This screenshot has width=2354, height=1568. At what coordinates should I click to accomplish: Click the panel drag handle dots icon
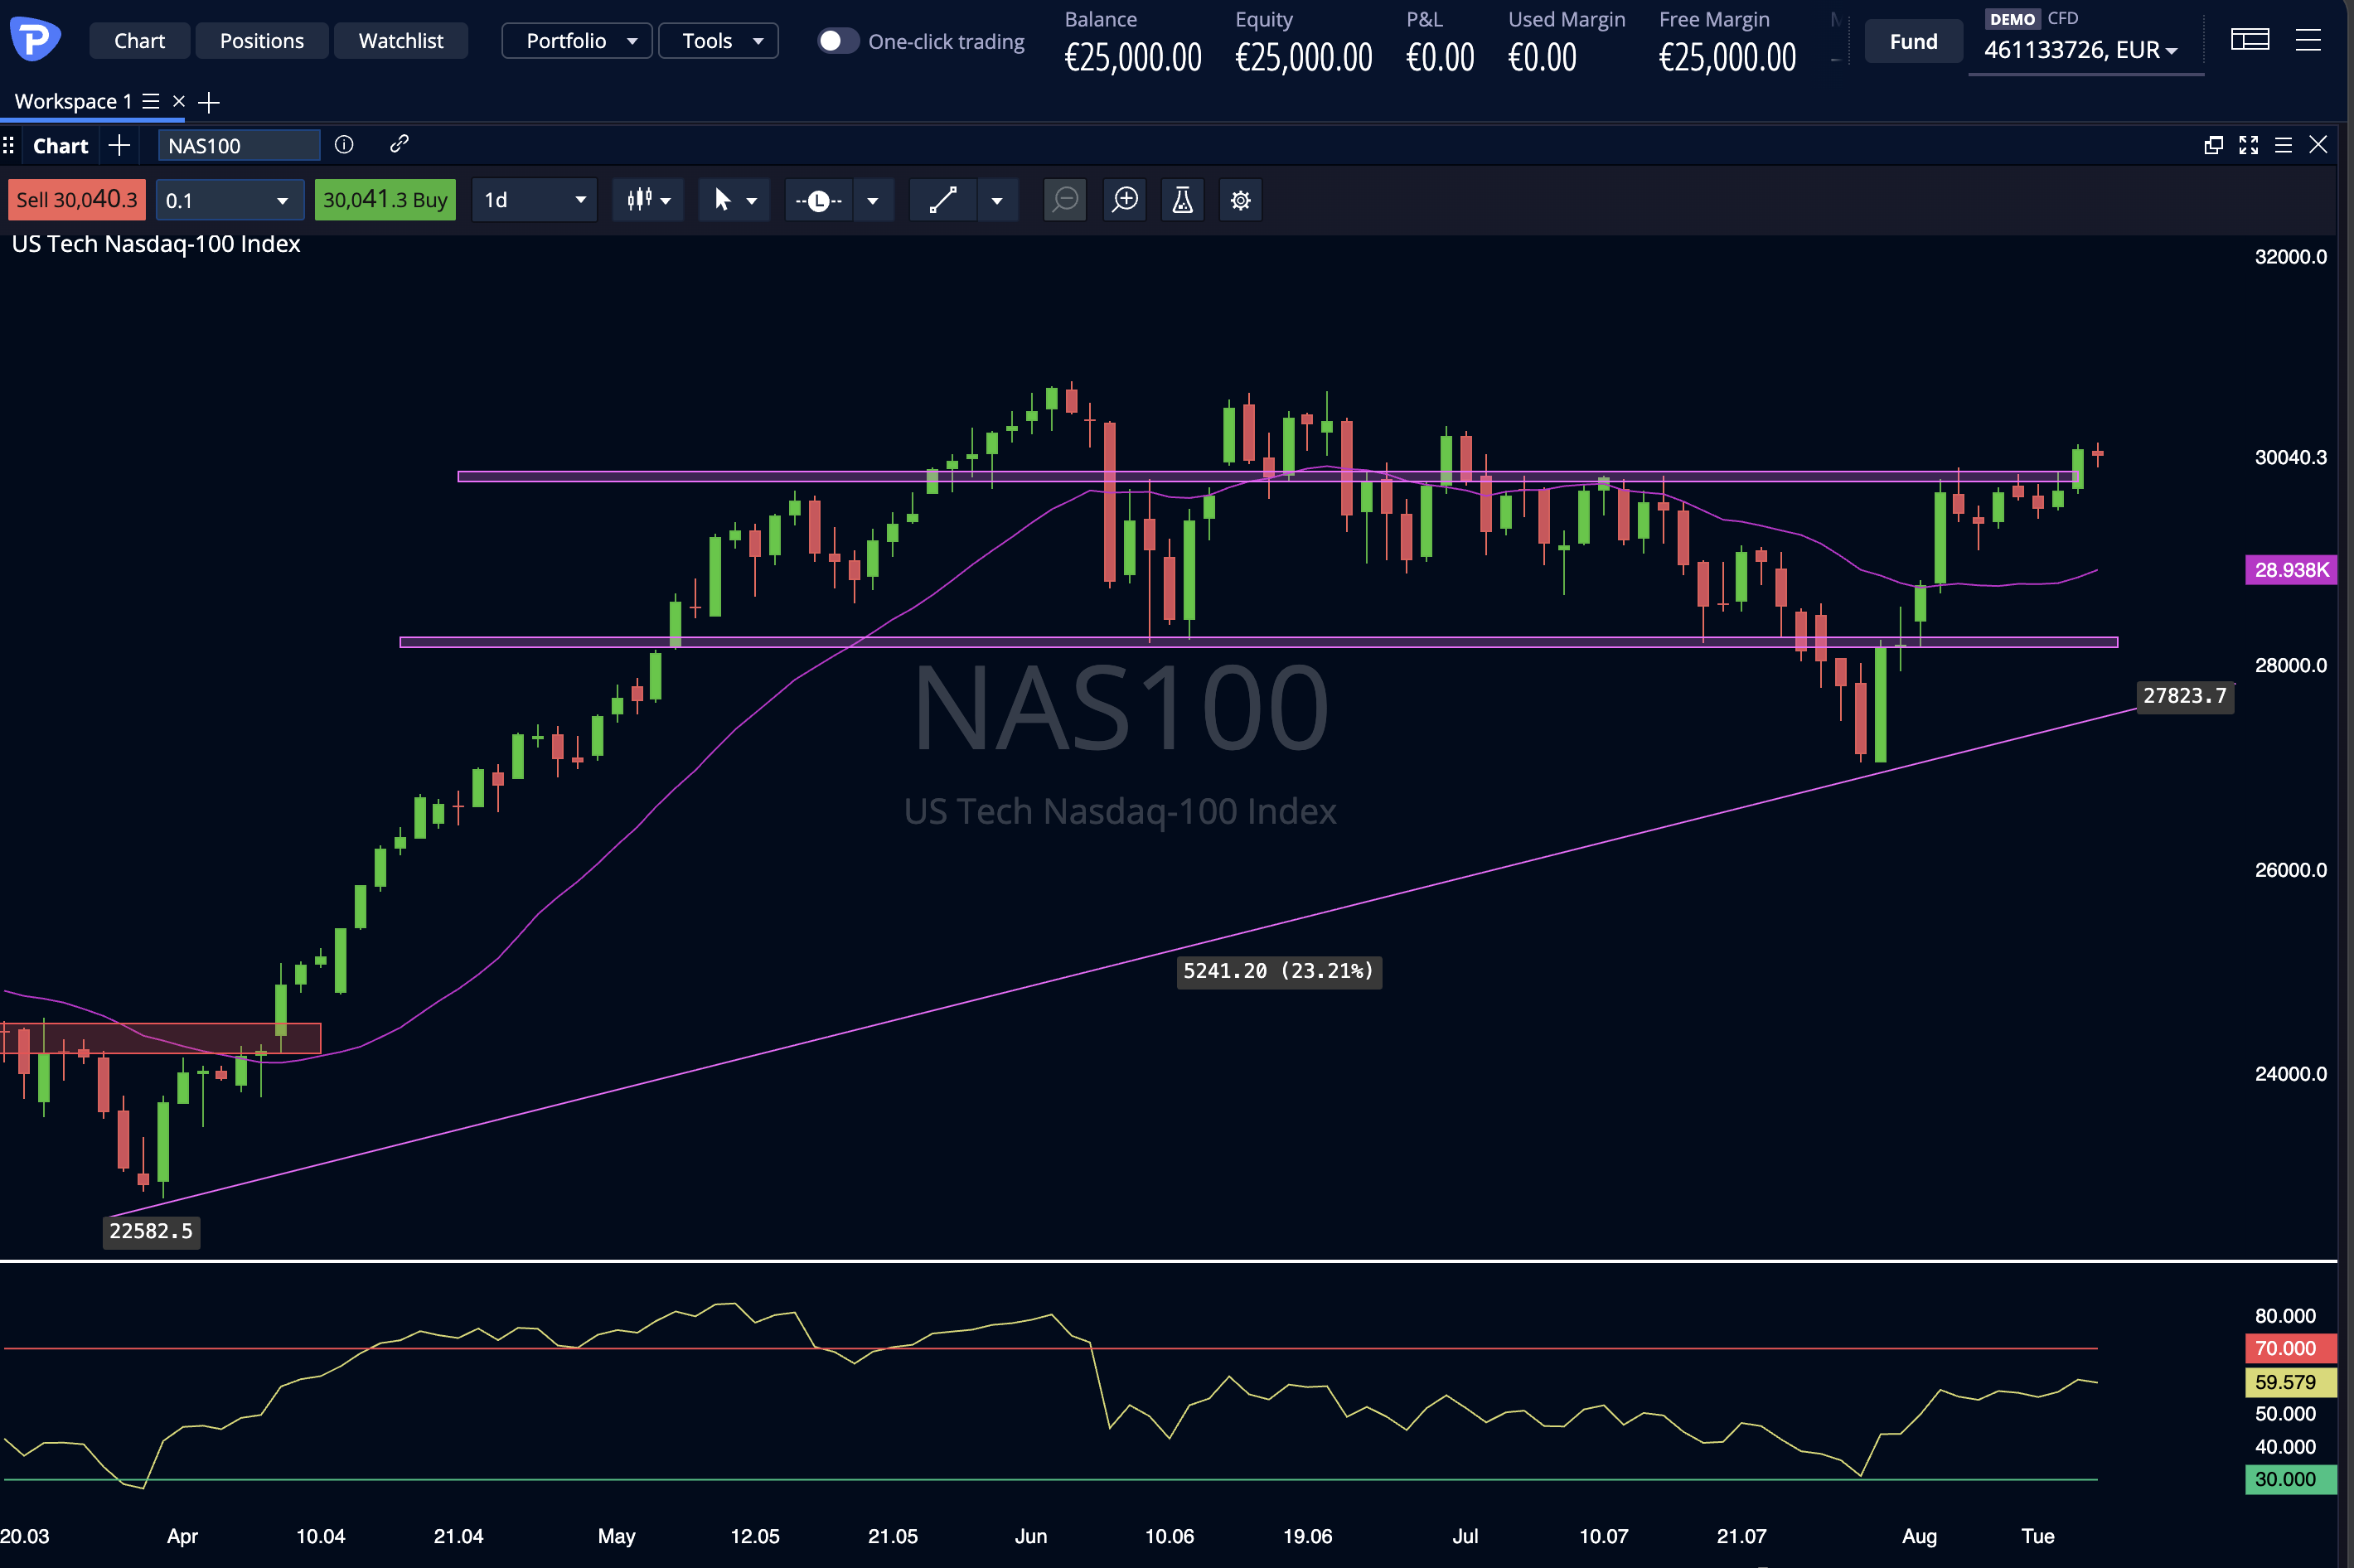pos(8,146)
